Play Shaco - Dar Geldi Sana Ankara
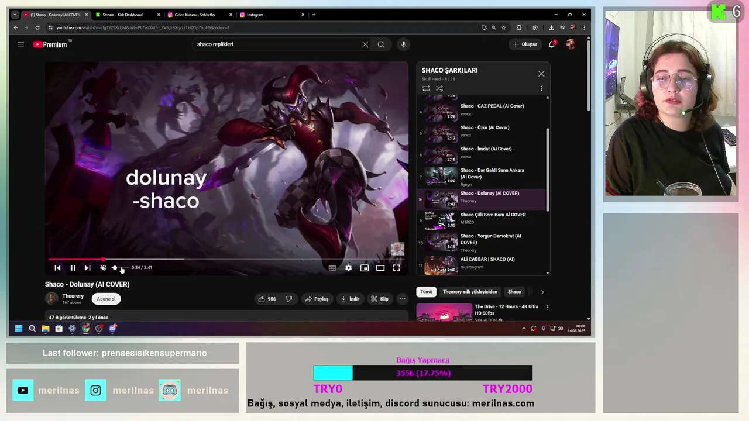The height and width of the screenshot is (421, 749). pyautogui.click(x=481, y=176)
